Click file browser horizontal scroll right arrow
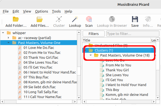 point(75,102)
